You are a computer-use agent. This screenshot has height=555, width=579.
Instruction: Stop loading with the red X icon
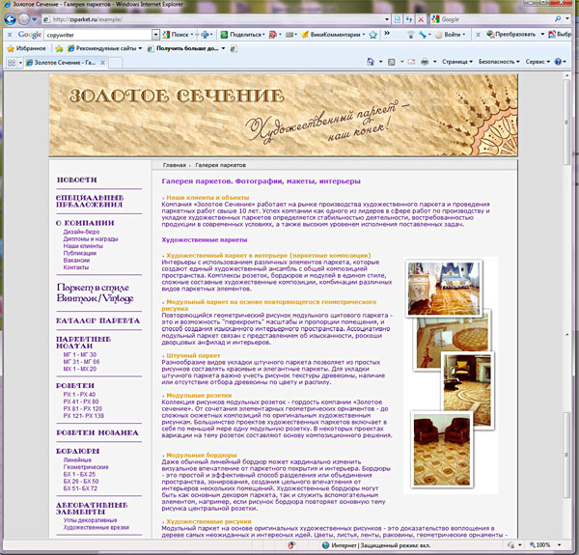click(x=421, y=19)
